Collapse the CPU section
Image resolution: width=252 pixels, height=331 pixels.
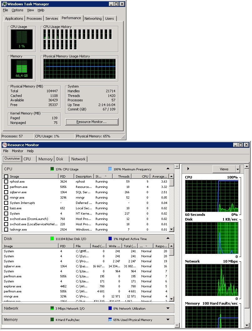168,168
